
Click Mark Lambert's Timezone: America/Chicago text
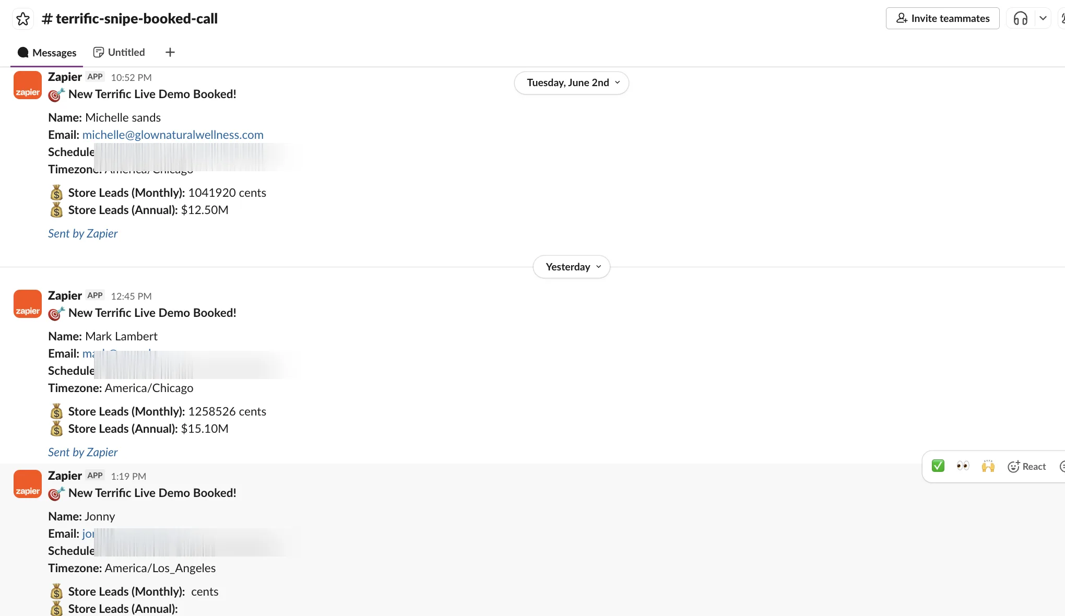[121, 388]
